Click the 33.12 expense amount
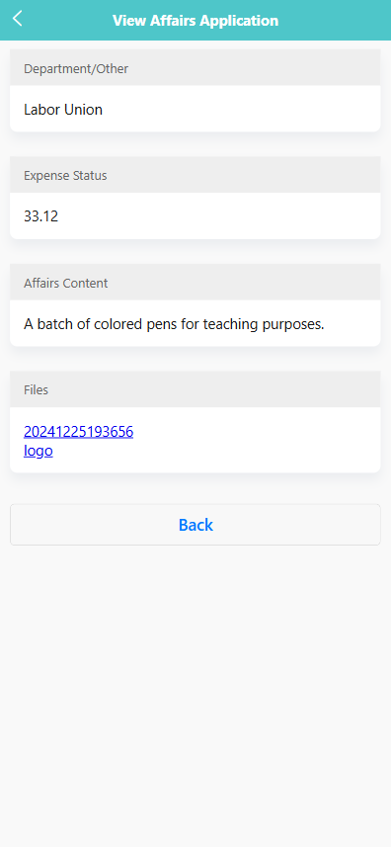 pyautogui.click(x=41, y=216)
